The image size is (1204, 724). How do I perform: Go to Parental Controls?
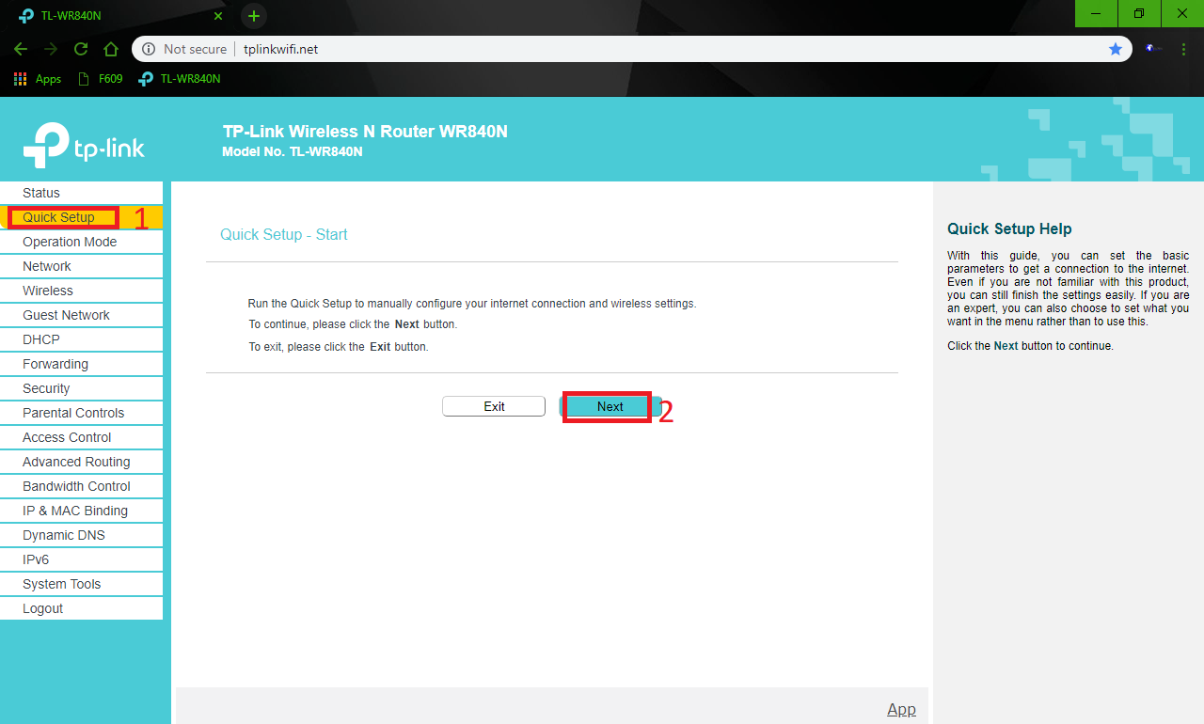click(x=81, y=413)
